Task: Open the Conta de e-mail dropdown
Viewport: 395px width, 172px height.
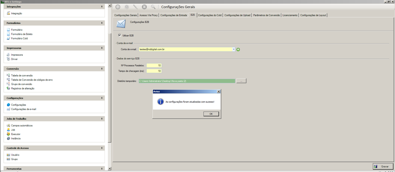Action: tap(234, 50)
